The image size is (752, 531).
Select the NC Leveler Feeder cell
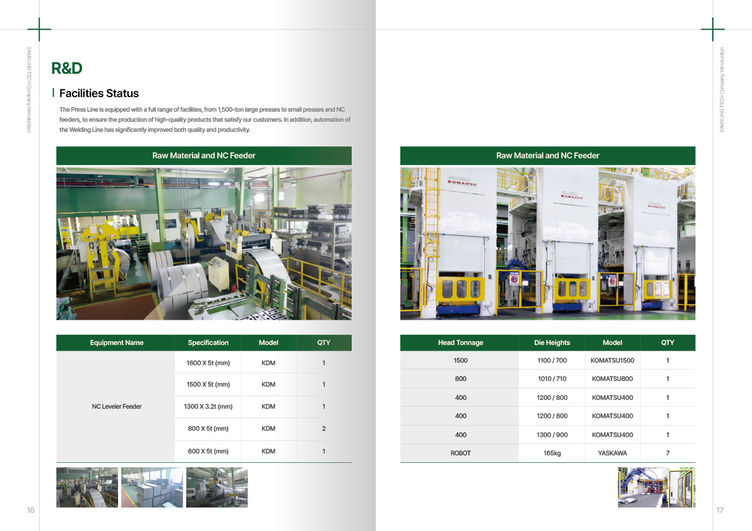tap(116, 407)
